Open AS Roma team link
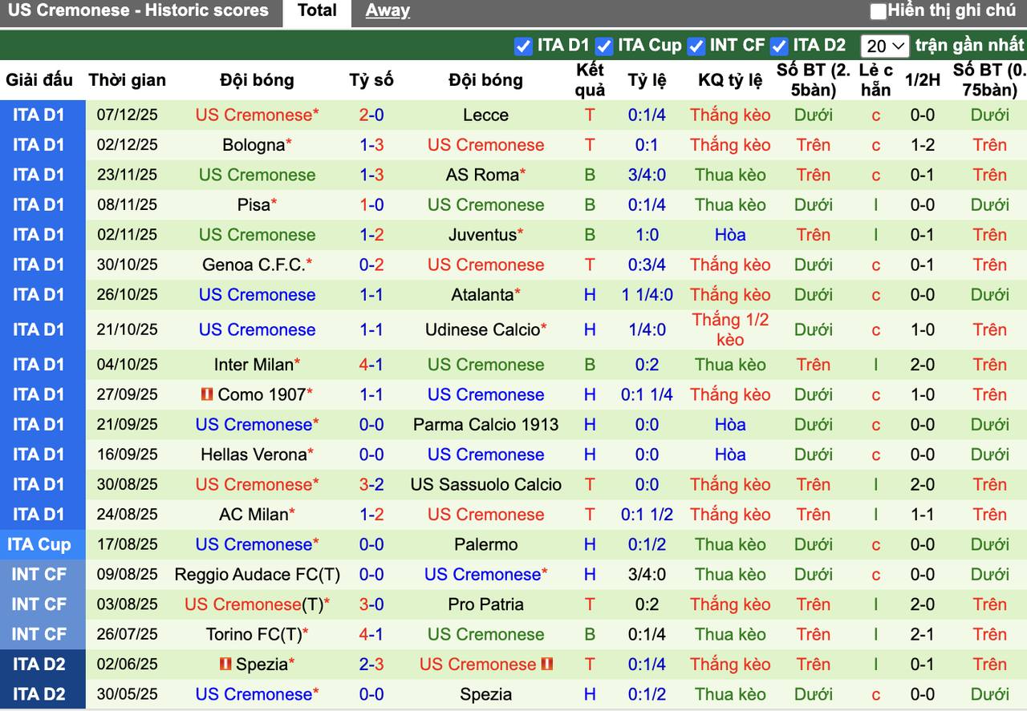 tap(482, 175)
